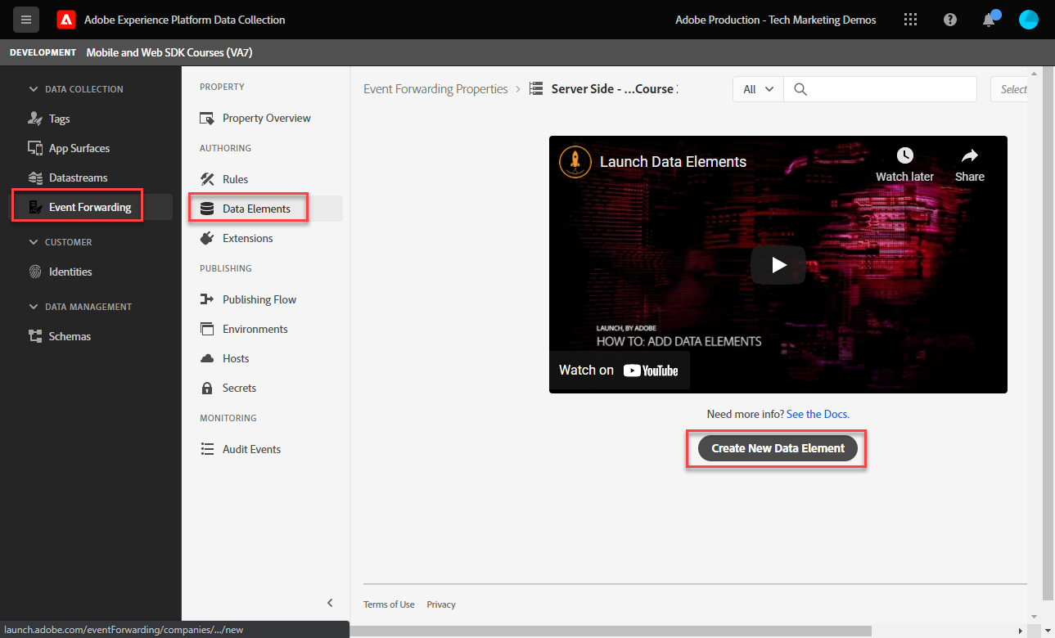Screen dimensions: 1055x638
Task: Open the apps grid switcher
Action: coord(910,20)
